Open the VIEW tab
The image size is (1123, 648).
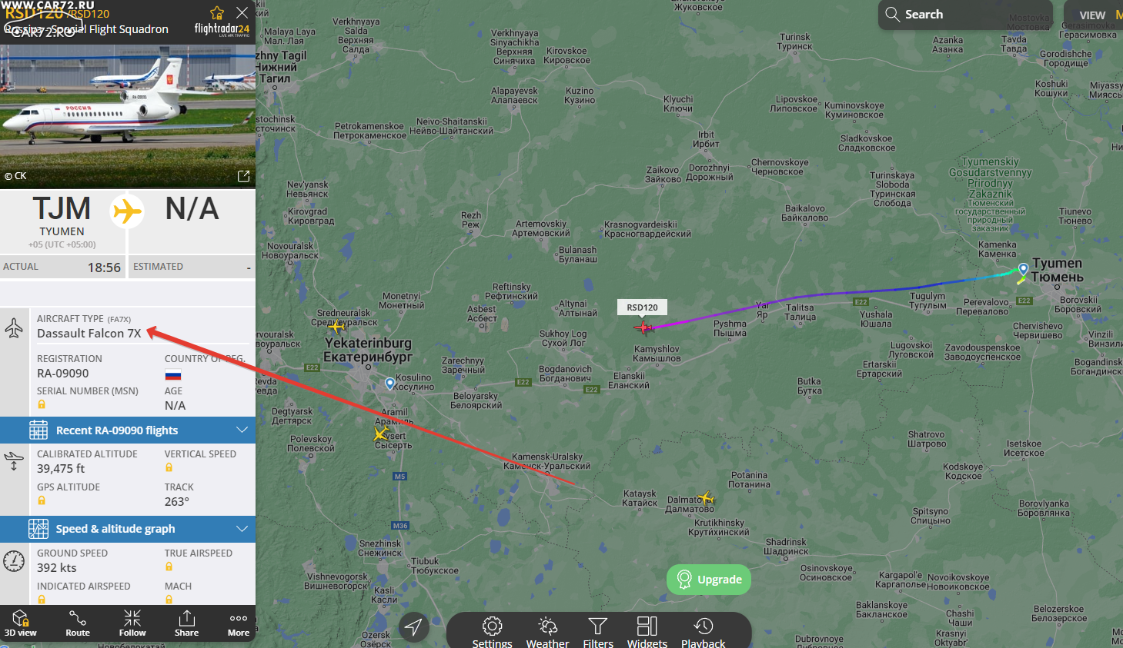(1092, 15)
